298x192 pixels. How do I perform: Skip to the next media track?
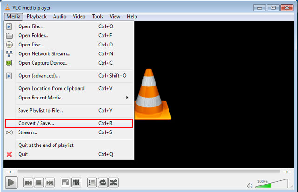pos(50,183)
